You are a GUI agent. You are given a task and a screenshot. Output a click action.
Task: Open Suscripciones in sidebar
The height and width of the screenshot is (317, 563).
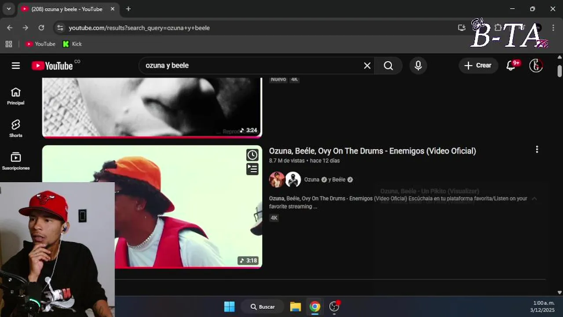point(16,161)
